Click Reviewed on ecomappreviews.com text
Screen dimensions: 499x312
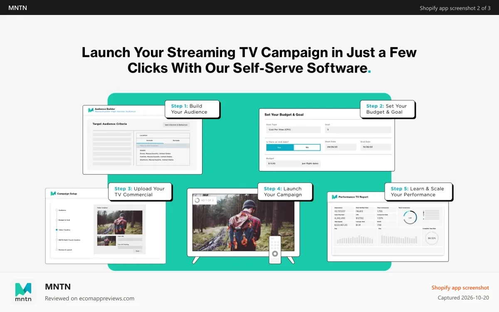(89, 298)
